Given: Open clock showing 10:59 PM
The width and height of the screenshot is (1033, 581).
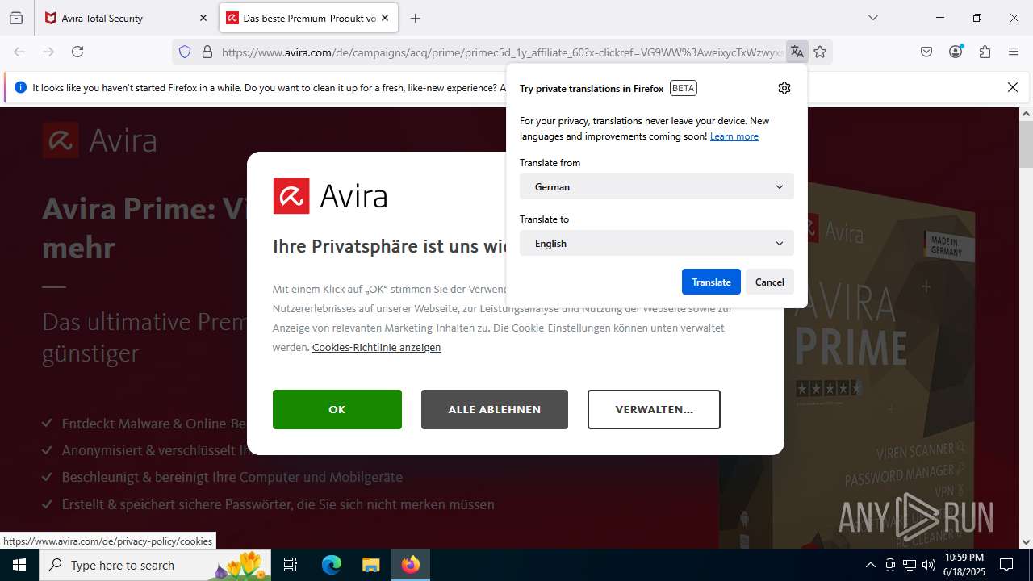Looking at the screenshot, I should click(964, 565).
